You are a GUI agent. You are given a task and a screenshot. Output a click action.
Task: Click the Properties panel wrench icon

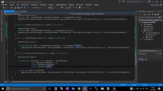point(146,60)
